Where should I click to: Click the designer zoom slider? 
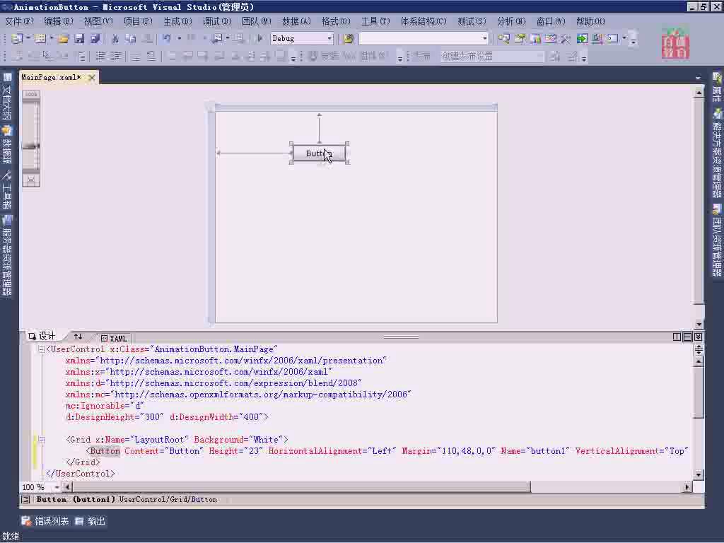(31, 146)
